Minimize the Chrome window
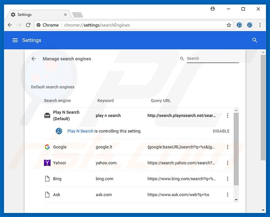The image size is (270, 217). [228, 9]
